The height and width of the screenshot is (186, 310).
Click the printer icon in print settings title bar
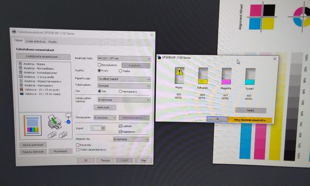[x=14, y=31]
